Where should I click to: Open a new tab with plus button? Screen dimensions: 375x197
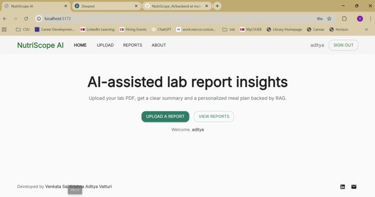pyautogui.click(x=217, y=6)
